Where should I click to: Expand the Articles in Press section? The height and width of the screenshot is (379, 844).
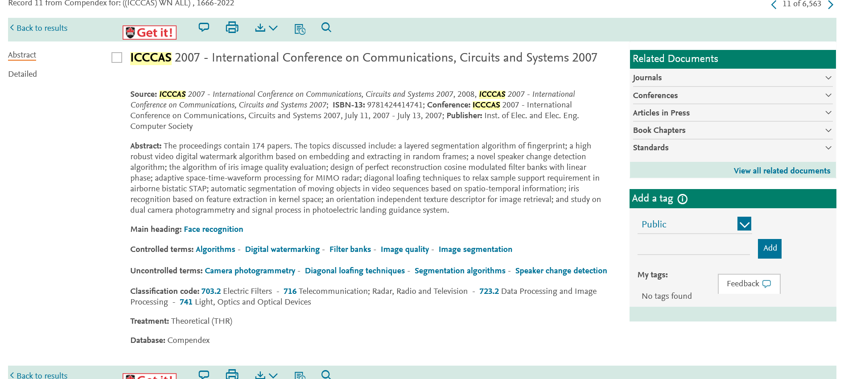tap(733, 113)
